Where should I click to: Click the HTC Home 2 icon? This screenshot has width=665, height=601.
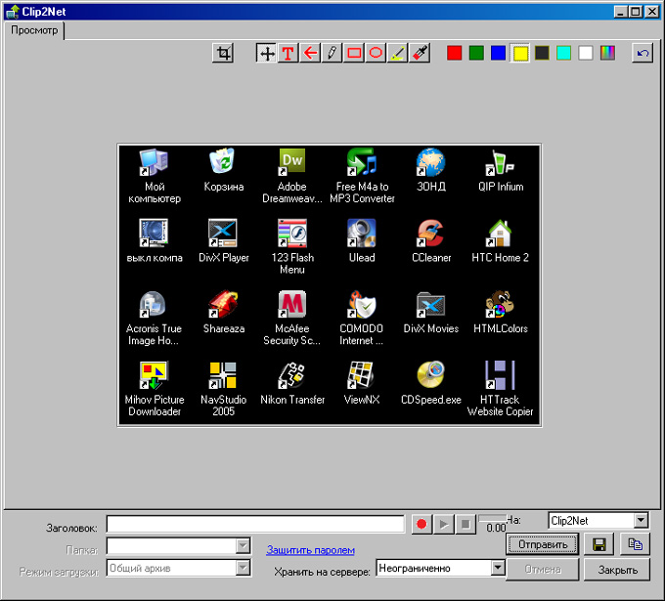pyautogui.click(x=500, y=233)
